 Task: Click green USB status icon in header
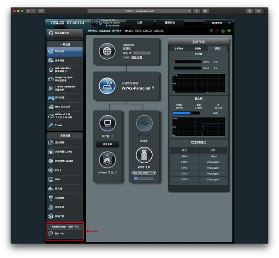(x=229, y=31)
